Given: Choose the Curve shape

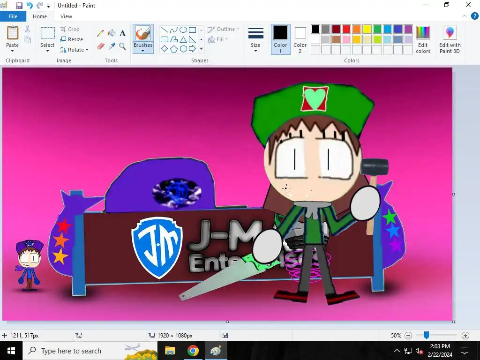Looking at the screenshot, I should [174, 30].
